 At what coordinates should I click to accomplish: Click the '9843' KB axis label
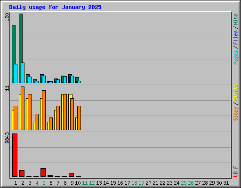pyautogui.click(x=7, y=138)
